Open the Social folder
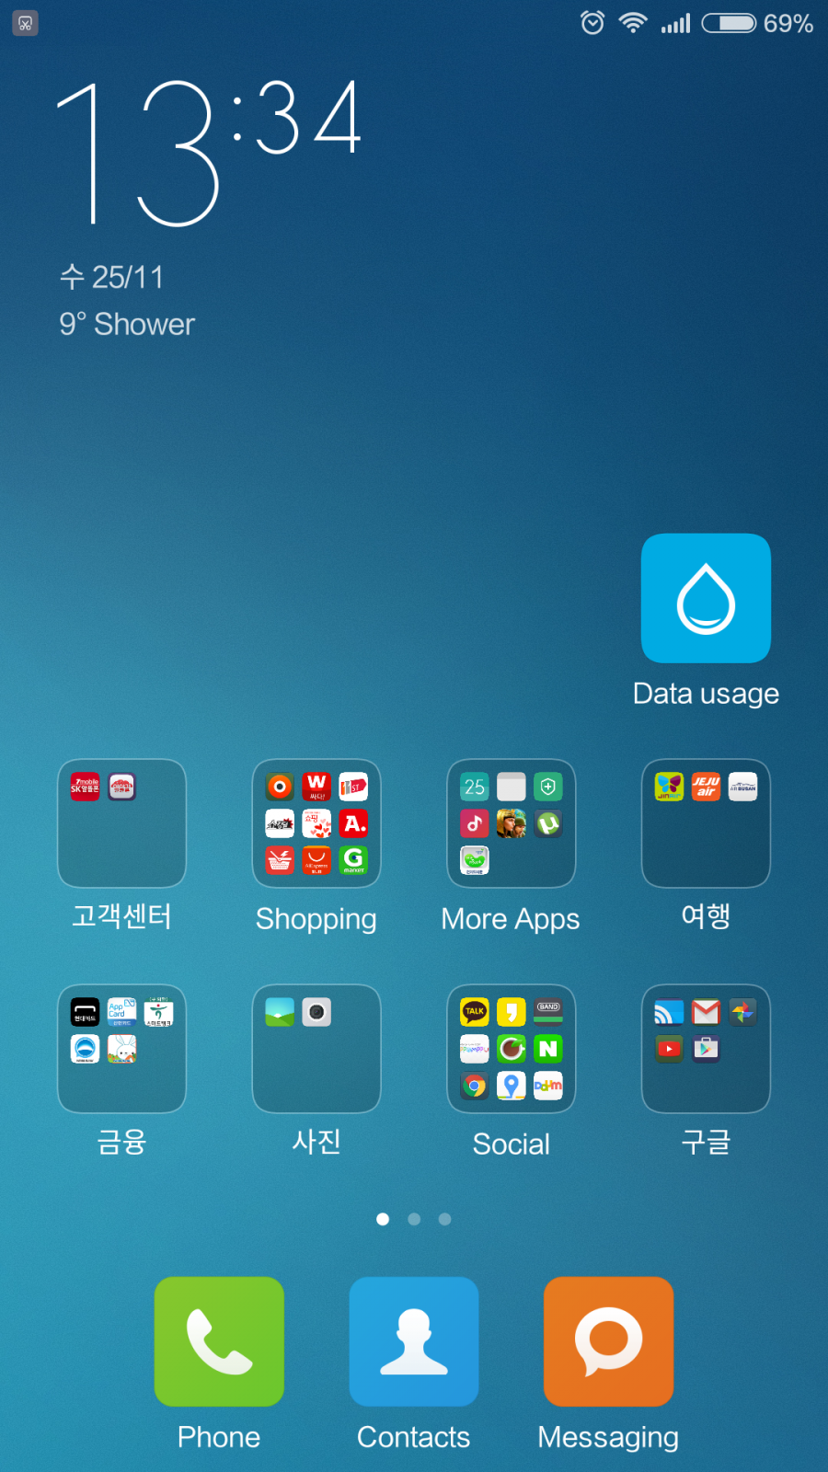Viewport: 828px width, 1472px height. 511,1049
